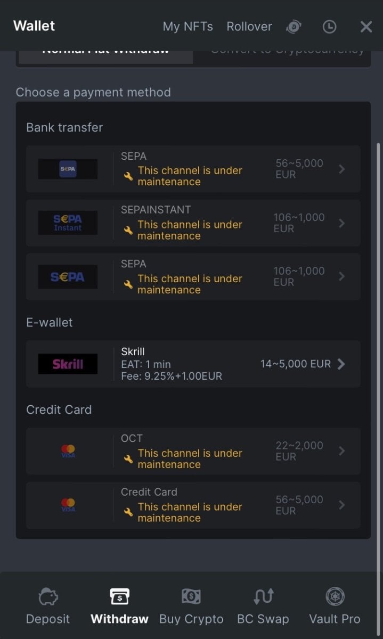The image size is (383, 639).
Task: Switch to the Withdraw tab
Action: click(x=119, y=607)
